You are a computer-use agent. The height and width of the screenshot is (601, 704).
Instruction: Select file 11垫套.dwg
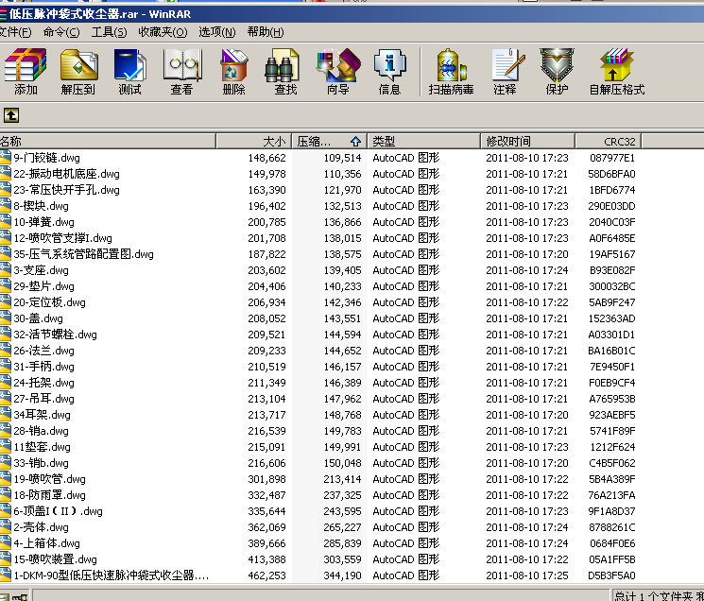[43, 447]
